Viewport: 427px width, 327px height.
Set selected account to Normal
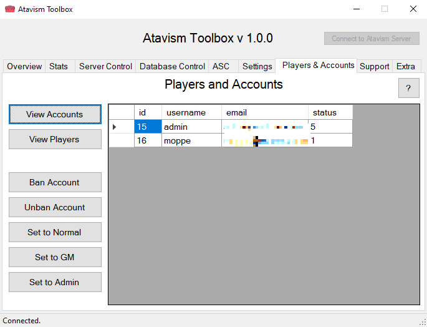(55, 232)
